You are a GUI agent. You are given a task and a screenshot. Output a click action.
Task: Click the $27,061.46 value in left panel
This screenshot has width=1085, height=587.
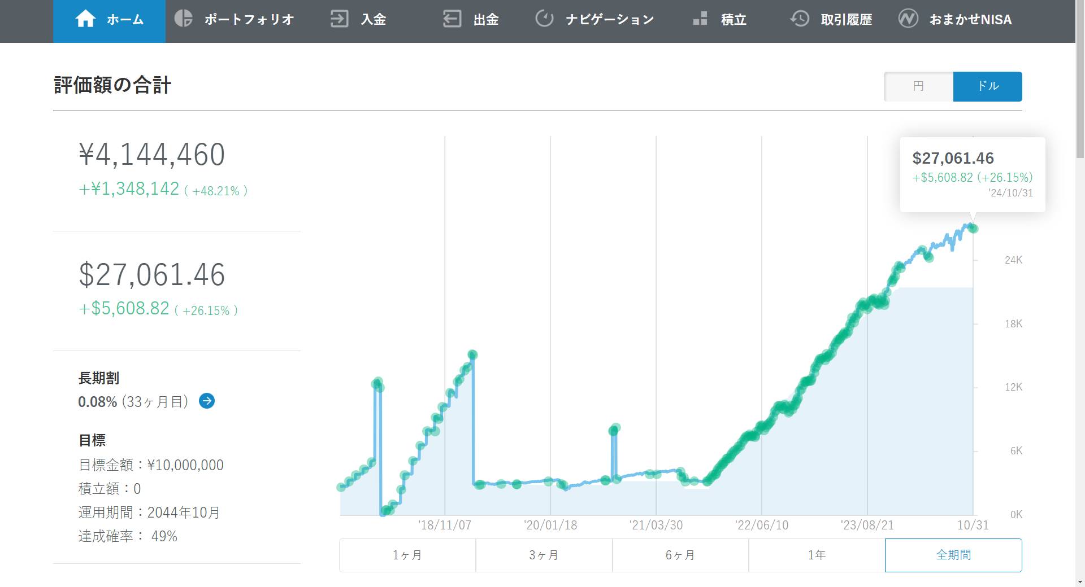coord(151,275)
